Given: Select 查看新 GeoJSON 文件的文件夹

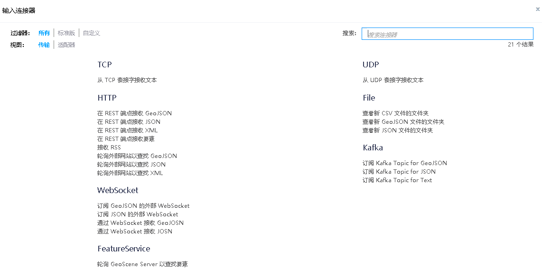Looking at the screenshot, I should coord(403,122).
